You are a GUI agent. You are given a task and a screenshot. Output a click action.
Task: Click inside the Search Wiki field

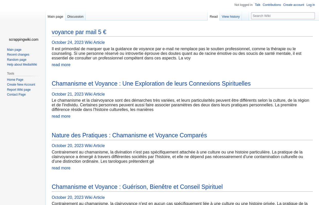[283, 16]
